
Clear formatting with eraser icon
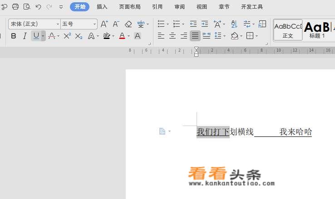click(128, 24)
